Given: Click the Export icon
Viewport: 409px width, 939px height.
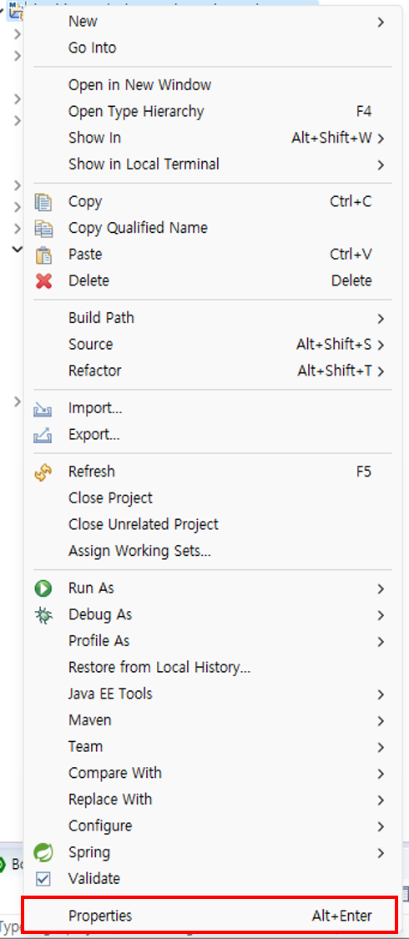Looking at the screenshot, I should coord(43,436).
